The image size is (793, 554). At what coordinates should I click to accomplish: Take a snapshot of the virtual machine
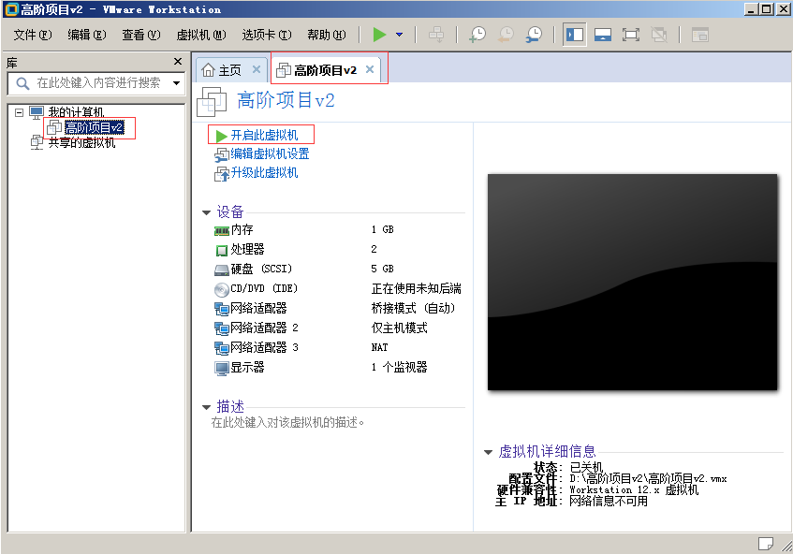(477, 35)
